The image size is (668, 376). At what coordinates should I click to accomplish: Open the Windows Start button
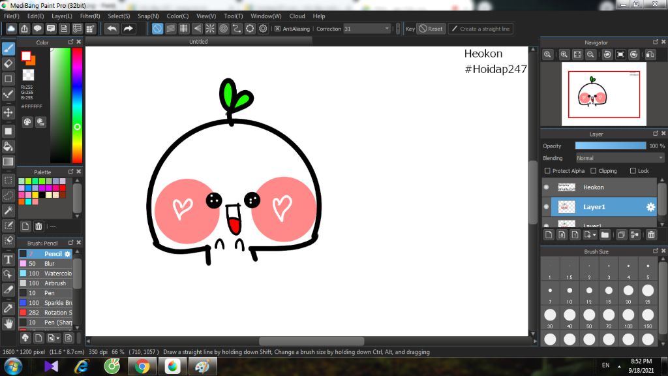coord(13,367)
